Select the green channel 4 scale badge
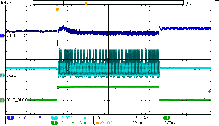 click(54, 122)
